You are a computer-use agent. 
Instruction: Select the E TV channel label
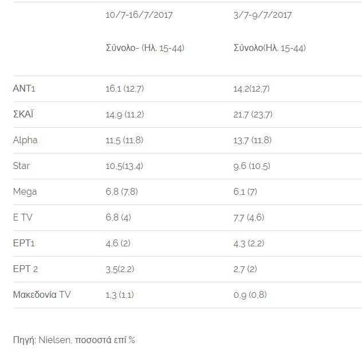point(22,218)
